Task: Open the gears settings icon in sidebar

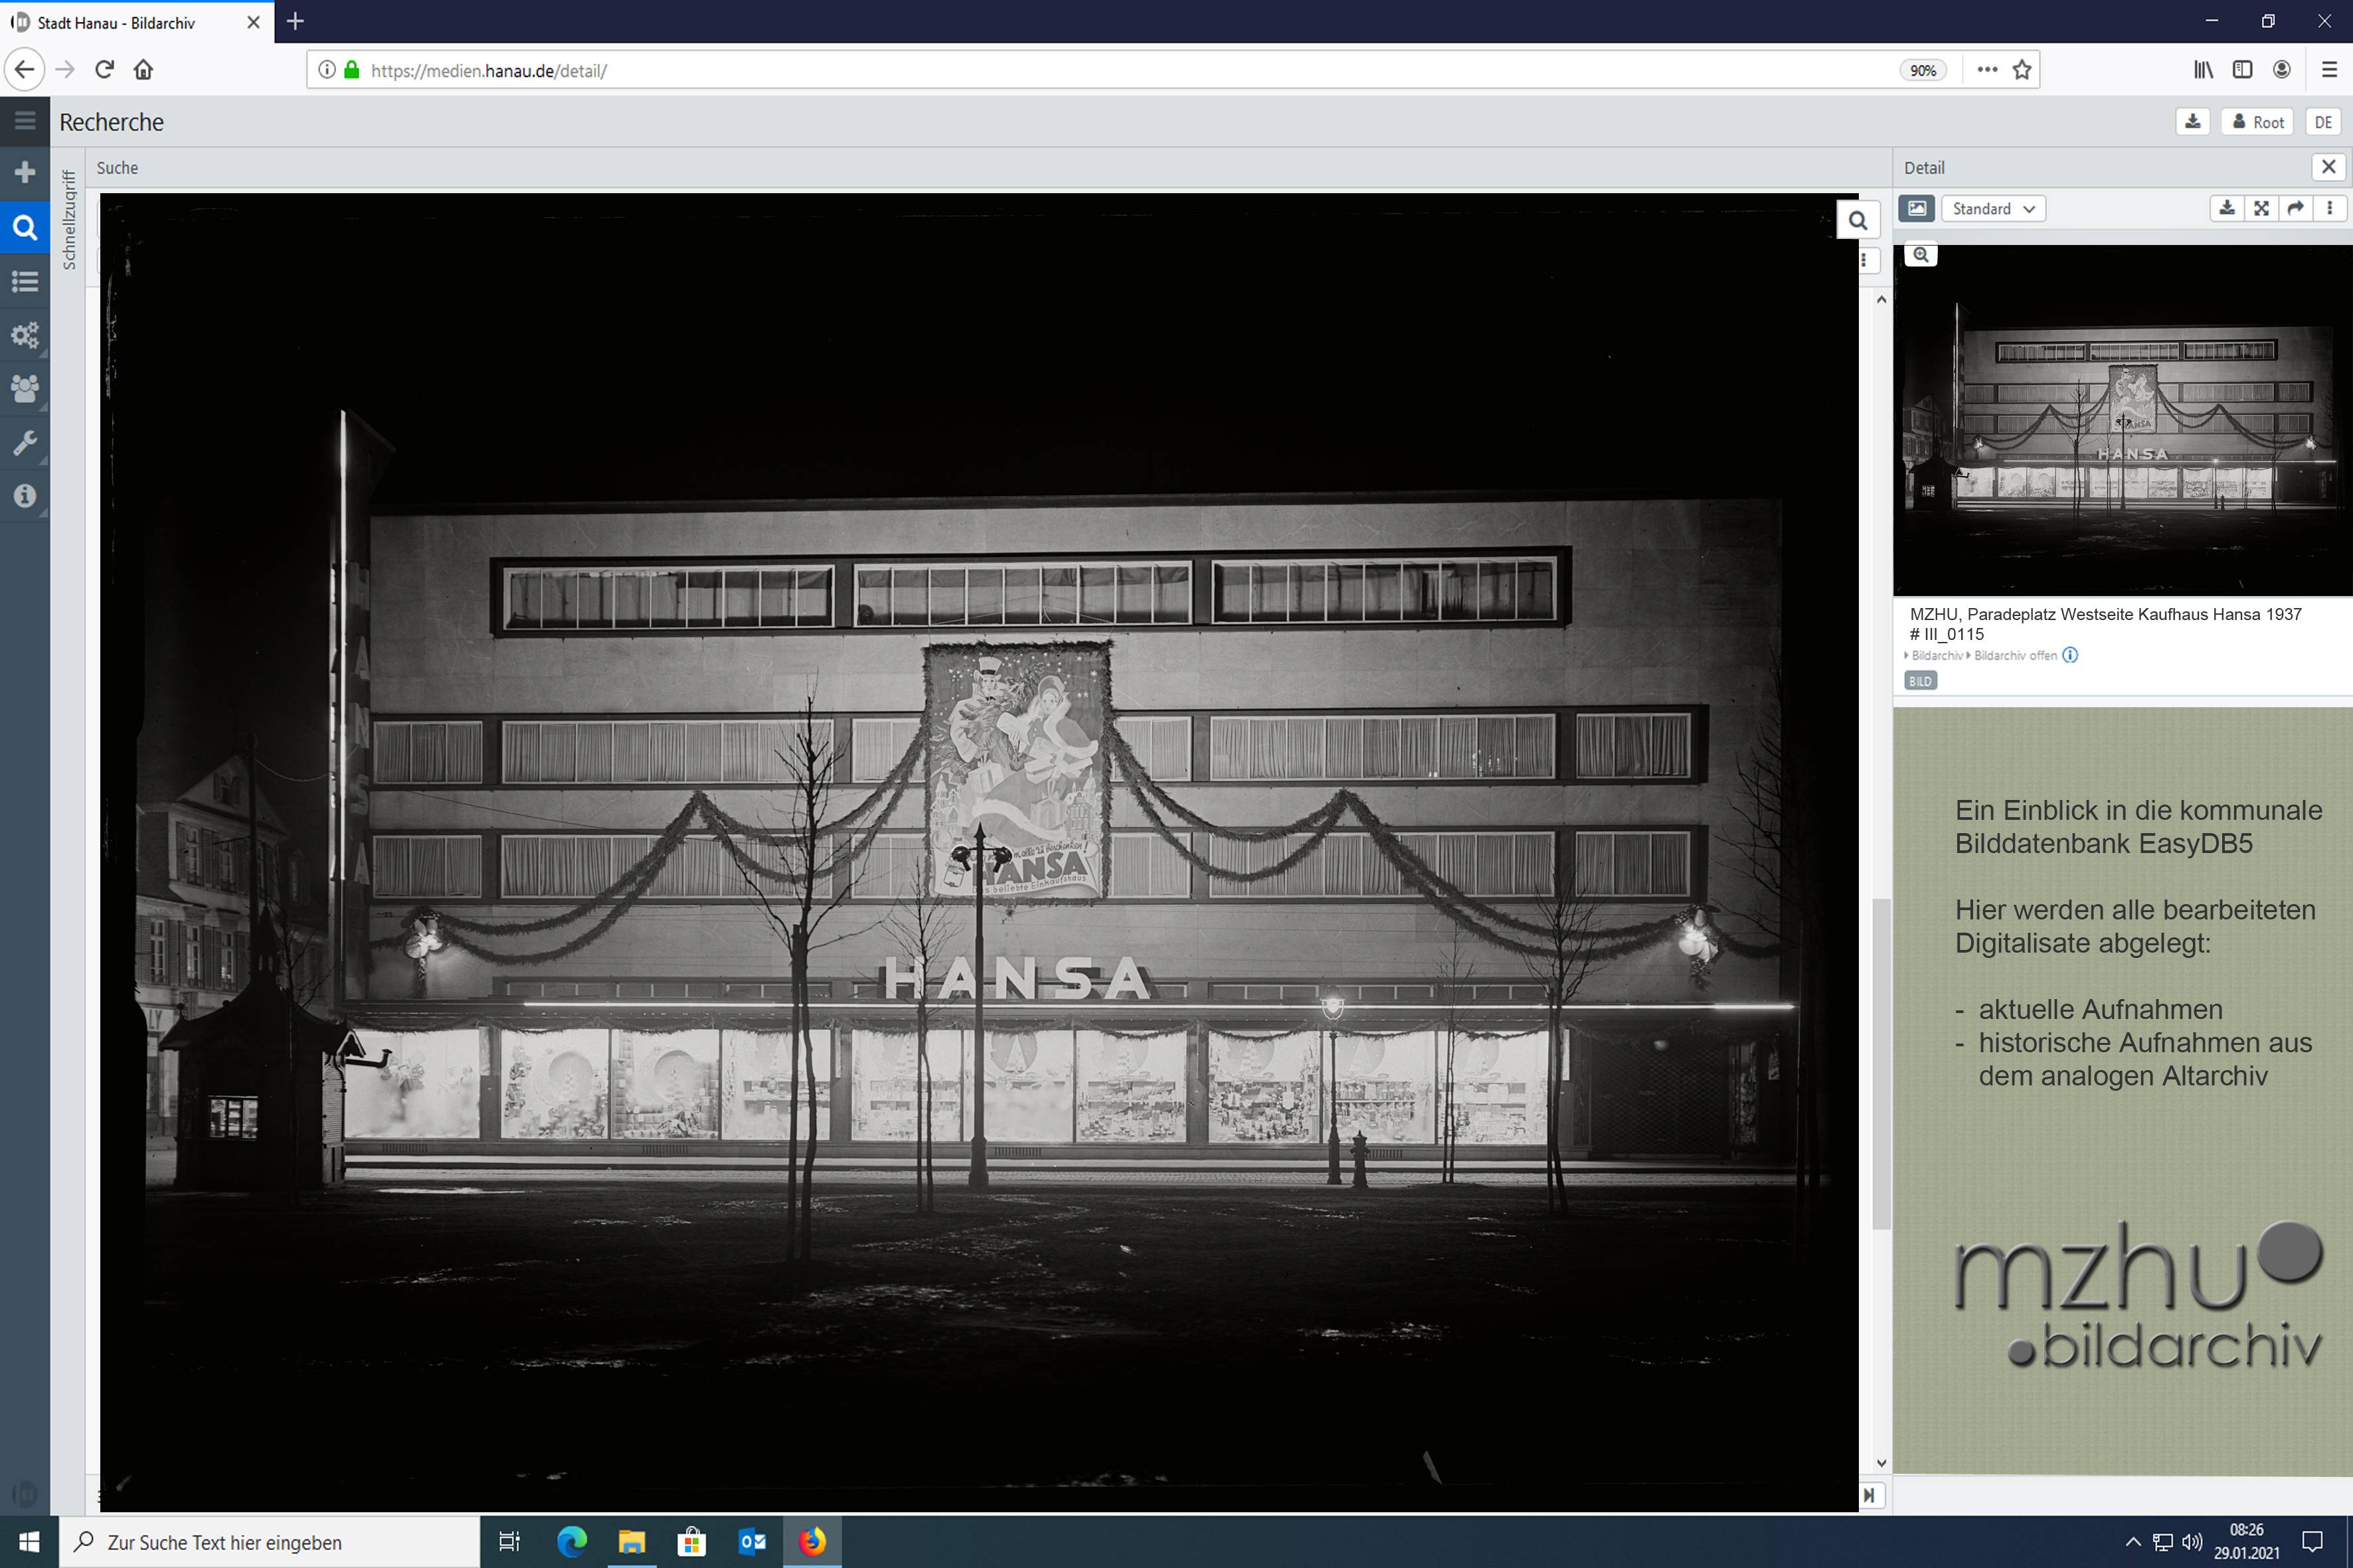Action: pos(25,335)
